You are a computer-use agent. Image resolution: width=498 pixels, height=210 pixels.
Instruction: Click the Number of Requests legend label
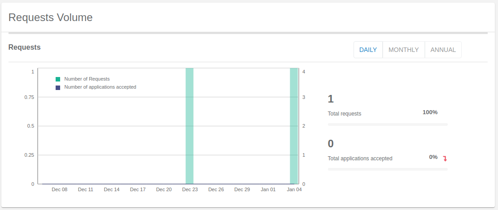tap(87, 79)
